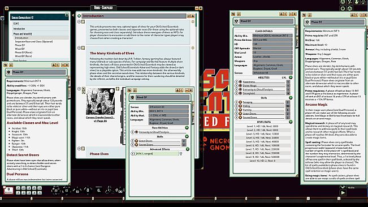This screenshot has height=207, width=368.
Task: Click the Hiding skill's orange icon
Action: 240,106
